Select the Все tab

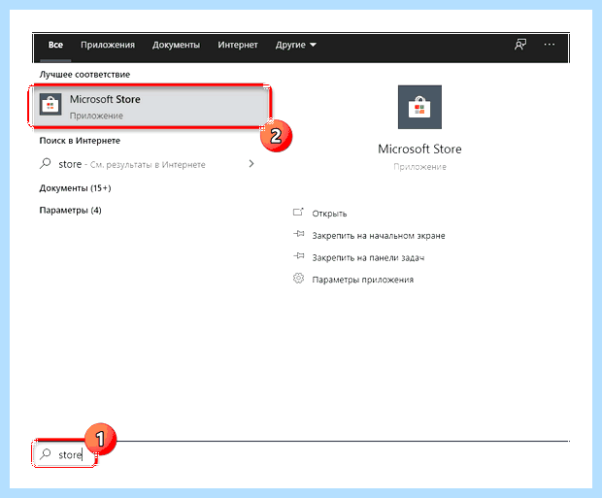click(x=55, y=45)
